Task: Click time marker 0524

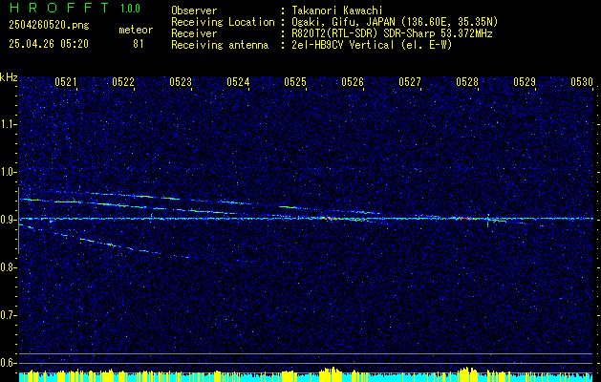Action: (238, 81)
